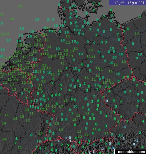The image size is (146, 154).
Task: Select the 12 reading near the Polish border
Action: pyautogui.click(x=124, y=62)
